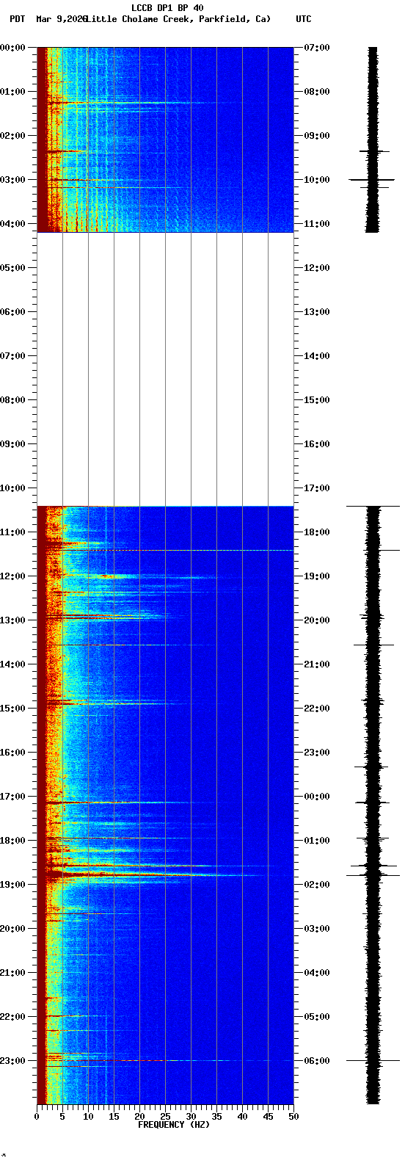Click the 23:00 label on the PDT axis
The height and width of the screenshot is (1163, 405).
click(x=12, y=1060)
